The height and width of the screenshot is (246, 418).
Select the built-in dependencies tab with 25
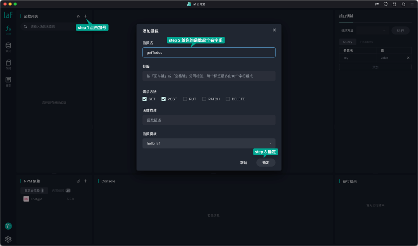click(61, 191)
